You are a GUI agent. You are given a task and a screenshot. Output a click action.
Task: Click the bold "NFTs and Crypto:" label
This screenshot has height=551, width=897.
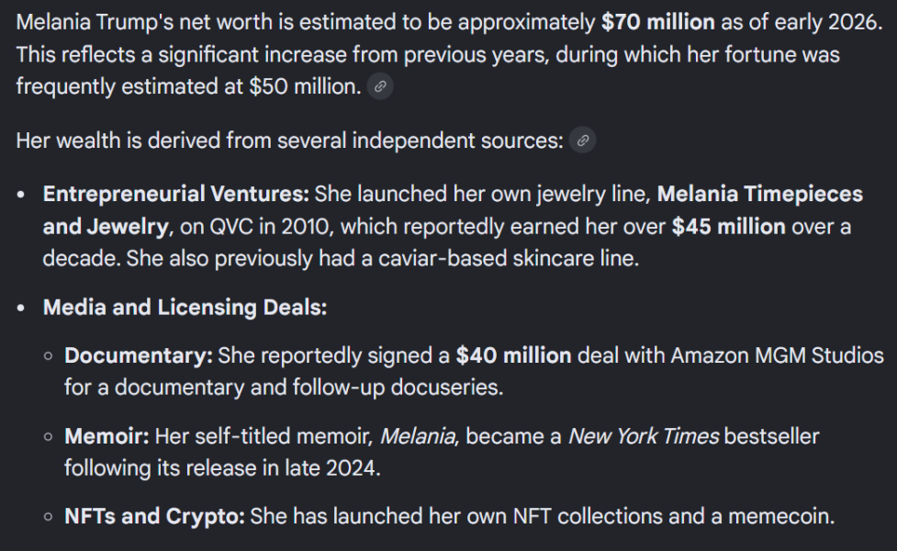[154, 517]
